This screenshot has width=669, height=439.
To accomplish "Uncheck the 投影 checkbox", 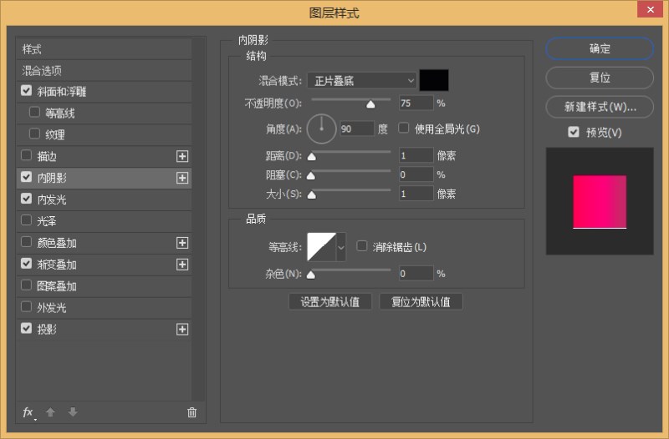I will (x=27, y=328).
